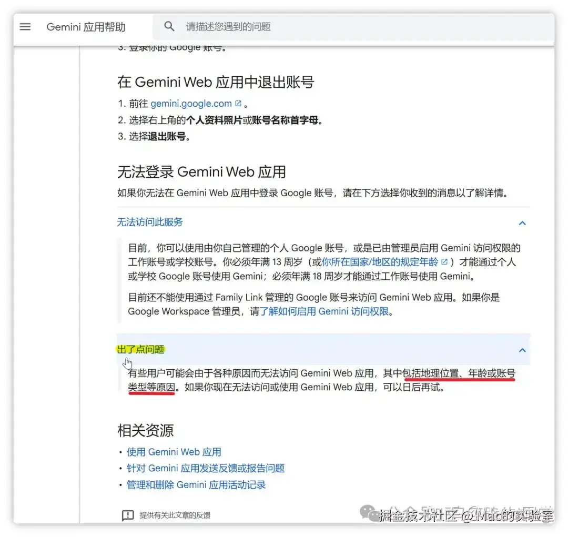The height and width of the screenshot is (537, 568).
Task: Click the paragraph starting 目前还不能使用通过 Family Link
Action: pyautogui.click(x=314, y=305)
